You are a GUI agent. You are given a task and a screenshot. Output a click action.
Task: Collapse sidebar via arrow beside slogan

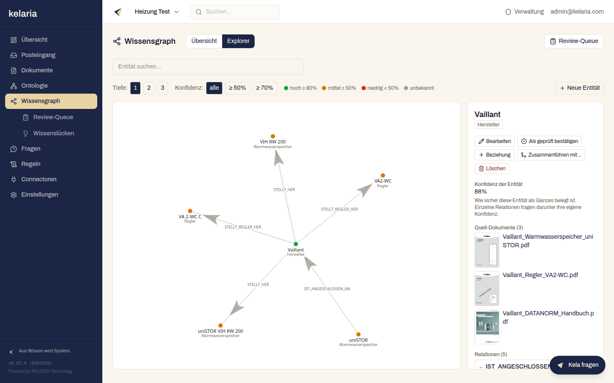pyautogui.click(x=12, y=352)
